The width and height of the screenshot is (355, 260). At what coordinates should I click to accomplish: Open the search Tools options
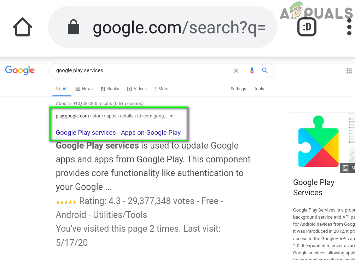coord(259,89)
